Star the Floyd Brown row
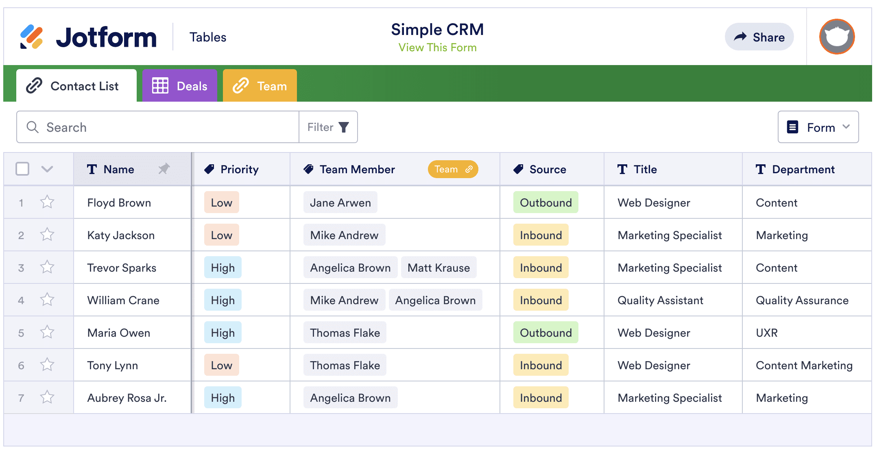The image size is (877, 453). [x=47, y=202]
